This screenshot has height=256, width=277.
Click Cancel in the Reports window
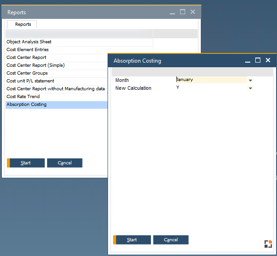point(65,163)
